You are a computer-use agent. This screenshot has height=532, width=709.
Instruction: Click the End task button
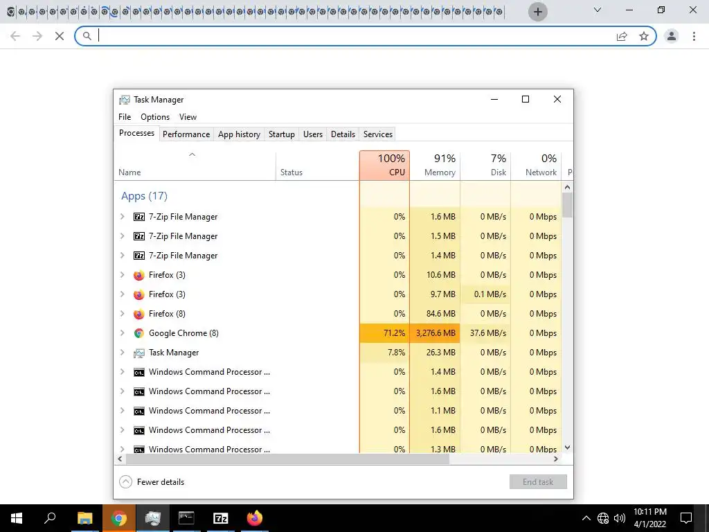coord(538,482)
